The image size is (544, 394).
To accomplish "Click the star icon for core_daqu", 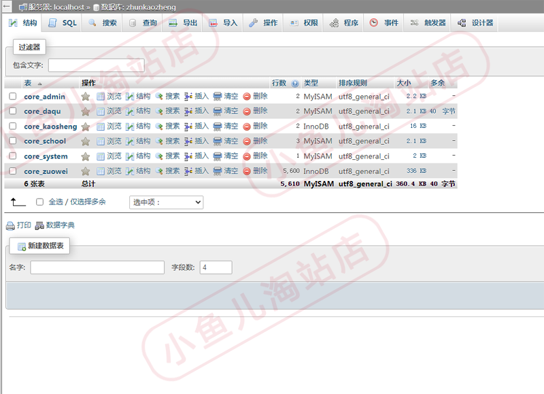I will coord(86,112).
